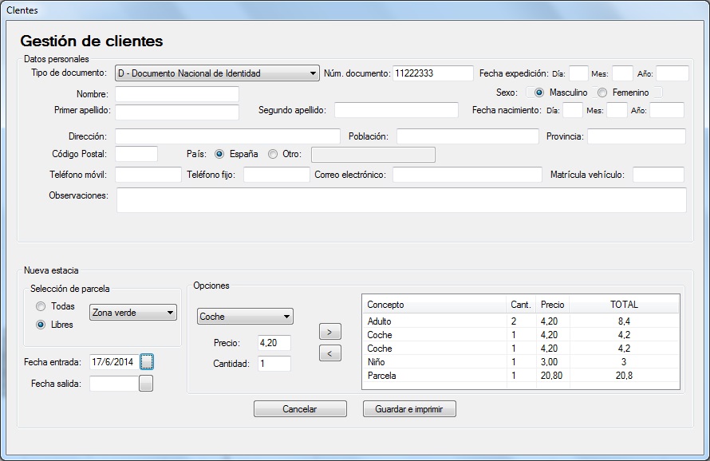
Task: Select the Adulto row in the table
Action: coord(521,321)
